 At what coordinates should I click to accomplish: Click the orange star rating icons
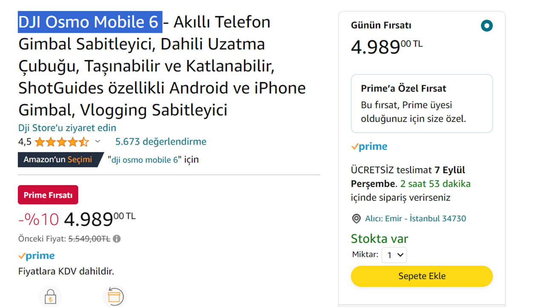(x=62, y=142)
